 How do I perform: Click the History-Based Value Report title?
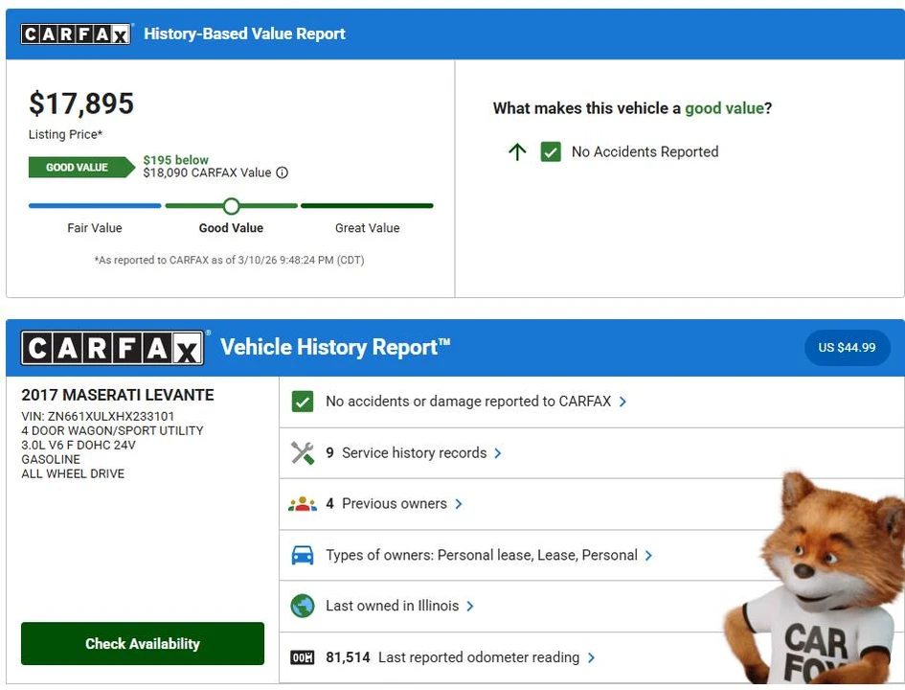245,34
